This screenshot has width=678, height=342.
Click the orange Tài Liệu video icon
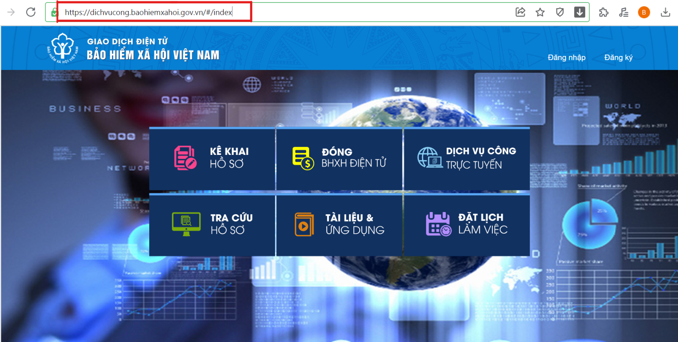[304, 224]
